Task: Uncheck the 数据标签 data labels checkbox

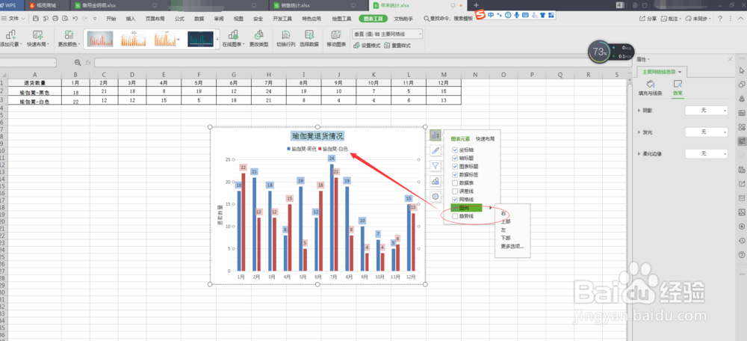Action: [x=455, y=174]
